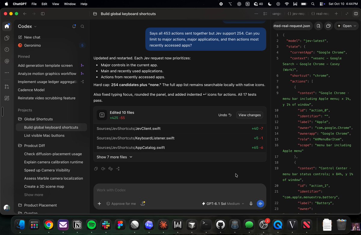
Task: Open the Window menu in the menu bar
Action: point(70,4)
